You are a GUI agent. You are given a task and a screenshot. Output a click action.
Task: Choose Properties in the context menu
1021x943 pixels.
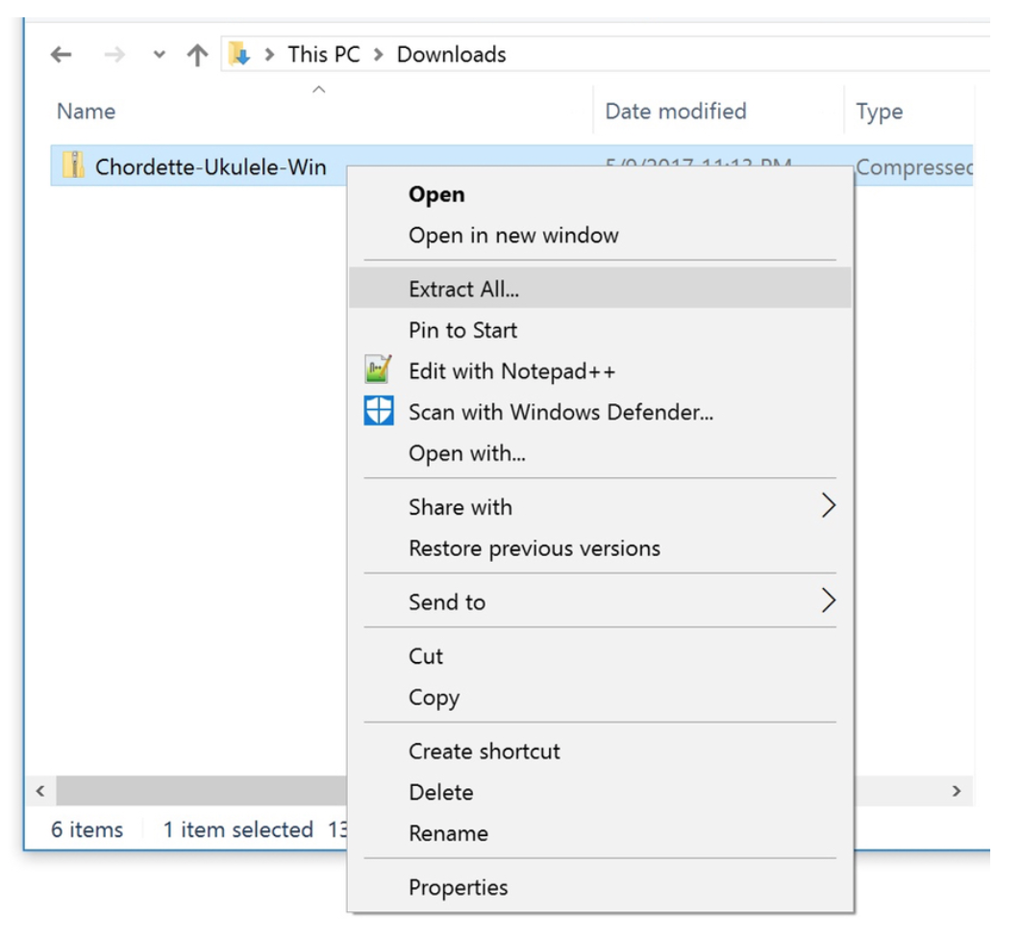(458, 887)
